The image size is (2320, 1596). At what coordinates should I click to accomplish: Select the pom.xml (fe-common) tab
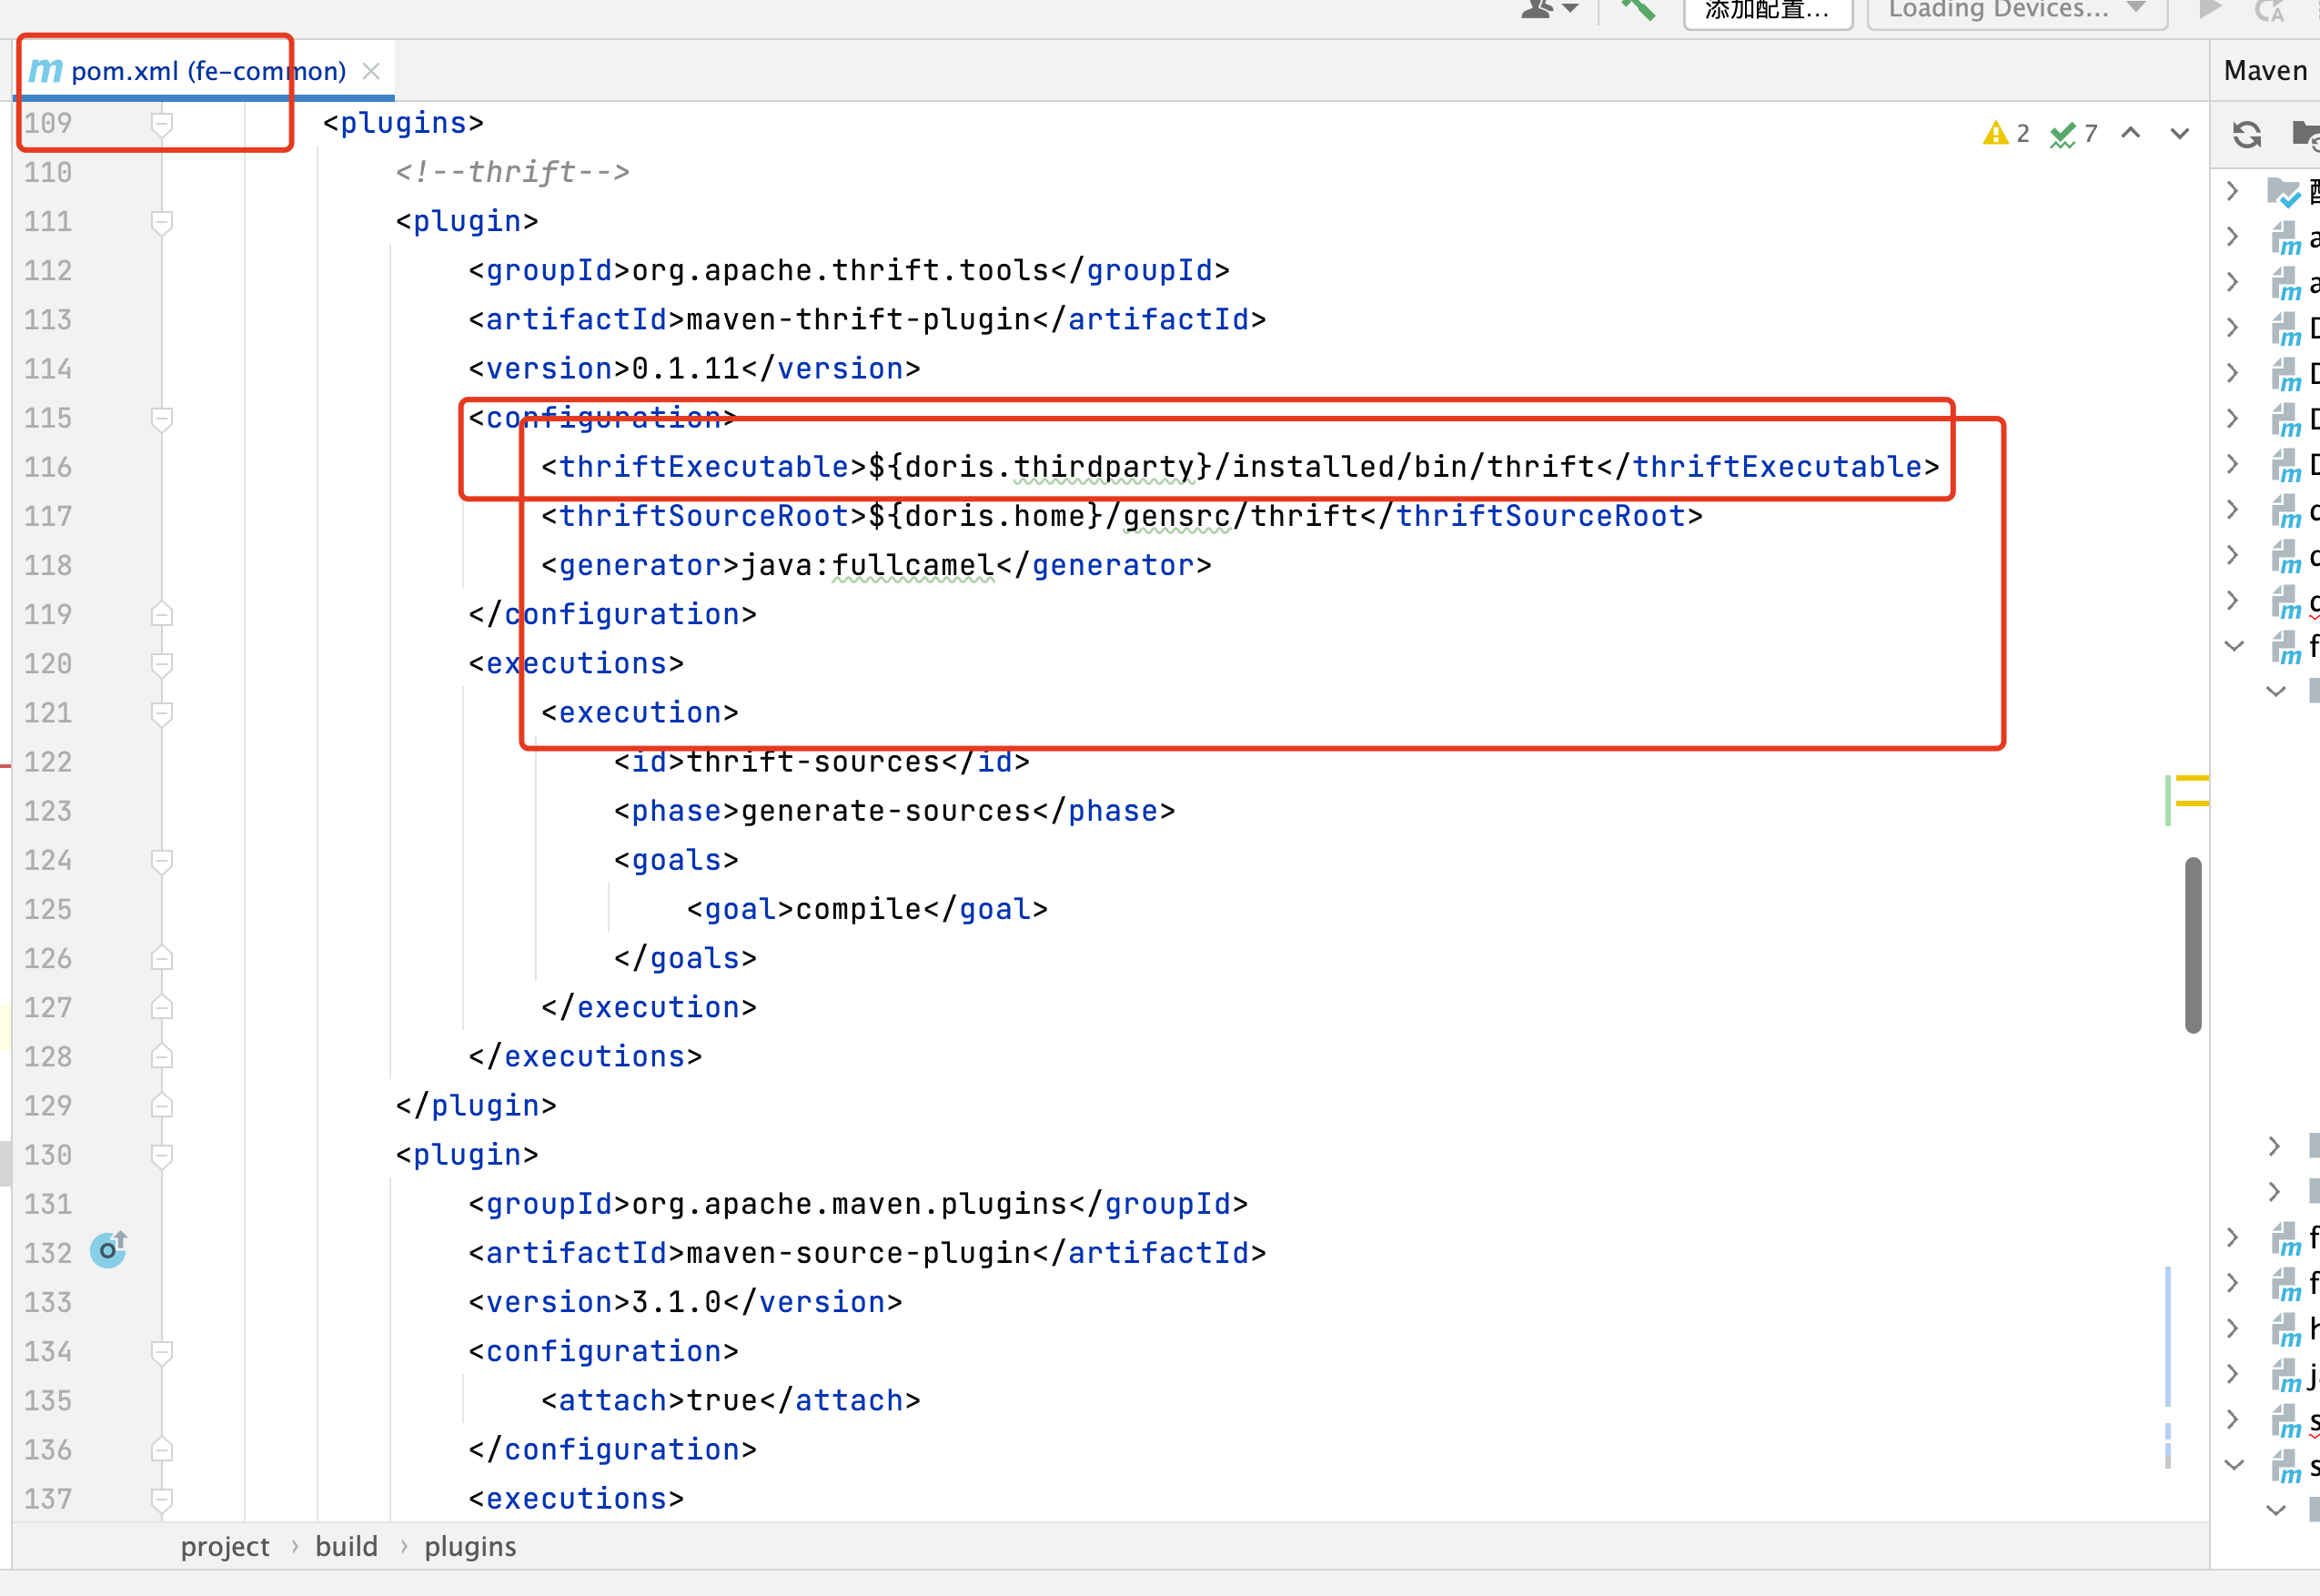pyautogui.click(x=207, y=71)
